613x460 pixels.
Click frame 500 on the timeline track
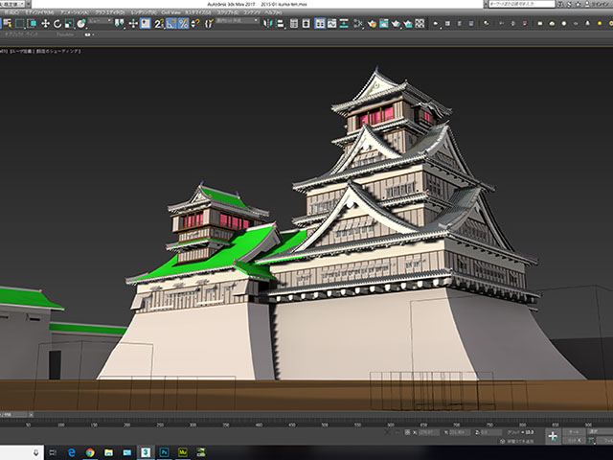click(x=325, y=423)
